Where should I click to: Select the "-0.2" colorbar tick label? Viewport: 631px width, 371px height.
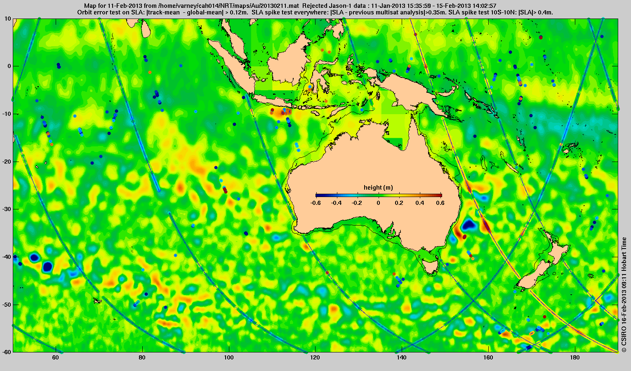tap(358, 203)
